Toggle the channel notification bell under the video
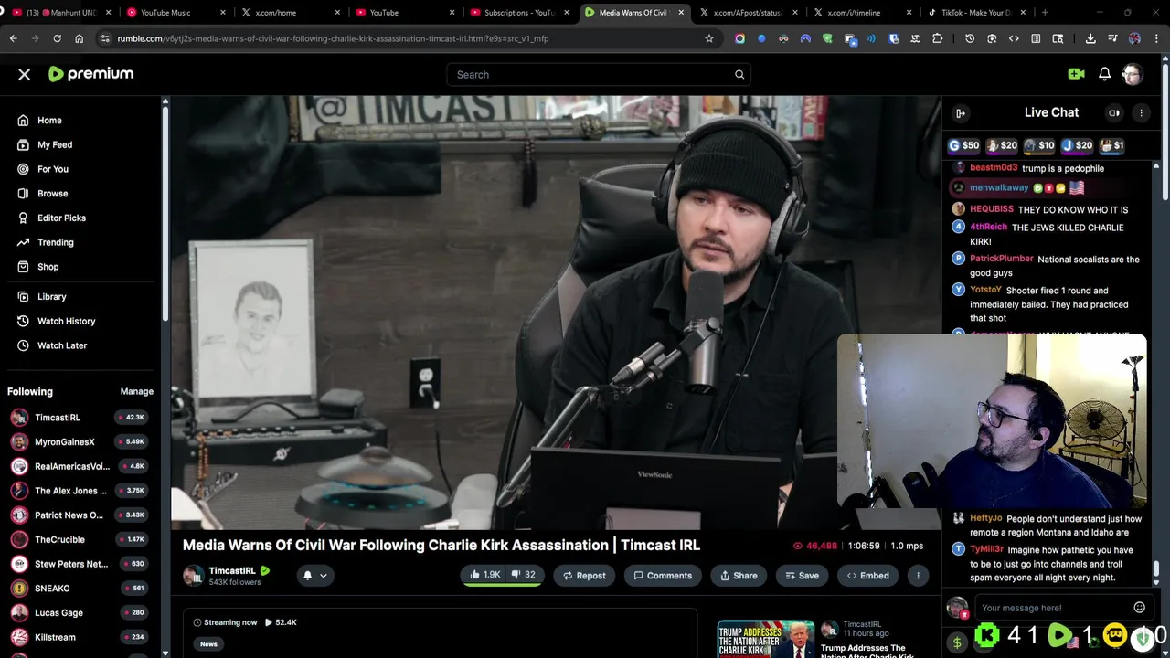 pyautogui.click(x=308, y=576)
